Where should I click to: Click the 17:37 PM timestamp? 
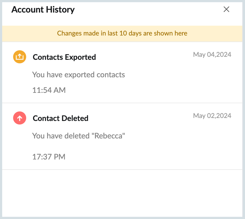[x=49, y=157]
